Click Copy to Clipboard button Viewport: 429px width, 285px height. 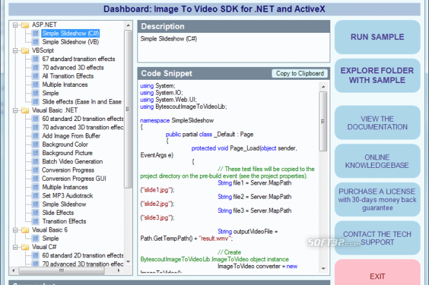(299, 73)
